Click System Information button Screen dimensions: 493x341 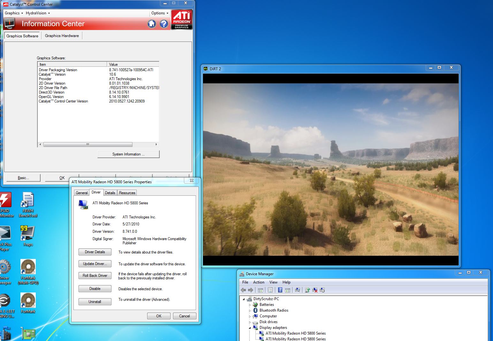tap(128, 154)
